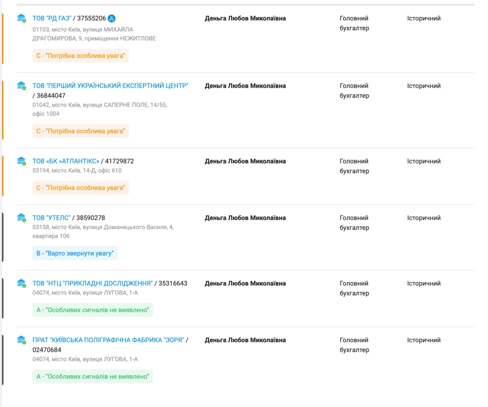Click the green A badge under ФАБРИКА ЗОРЯ

(93, 376)
